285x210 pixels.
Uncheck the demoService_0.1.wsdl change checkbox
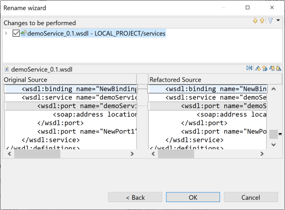[16, 34]
